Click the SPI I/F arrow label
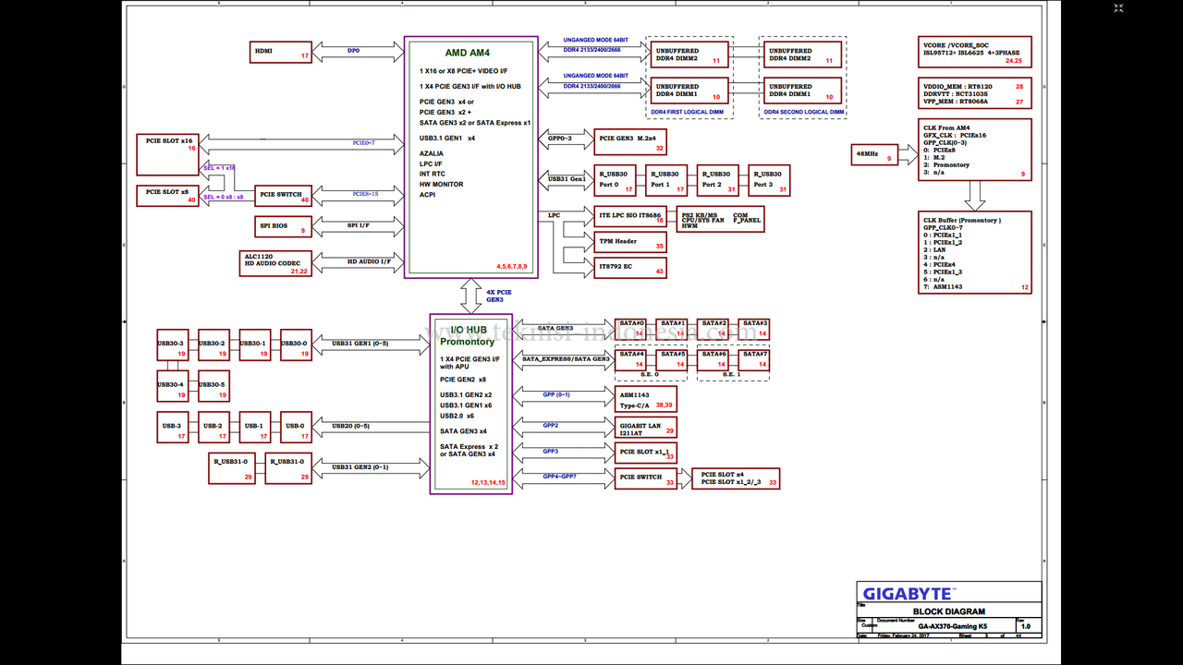This screenshot has width=1183, height=665. (x=359, y=225)
